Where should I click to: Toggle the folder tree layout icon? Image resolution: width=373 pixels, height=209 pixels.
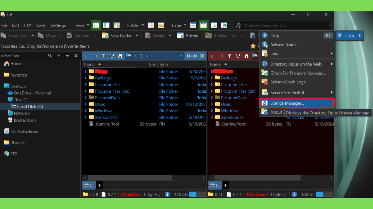[x=213, y=25]
